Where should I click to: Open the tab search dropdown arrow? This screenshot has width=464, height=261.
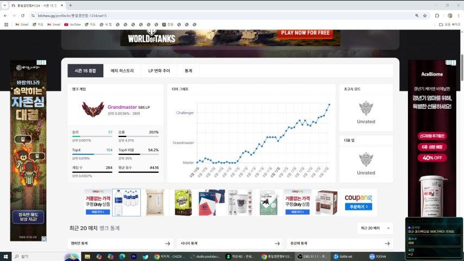[x=5, y=5]
